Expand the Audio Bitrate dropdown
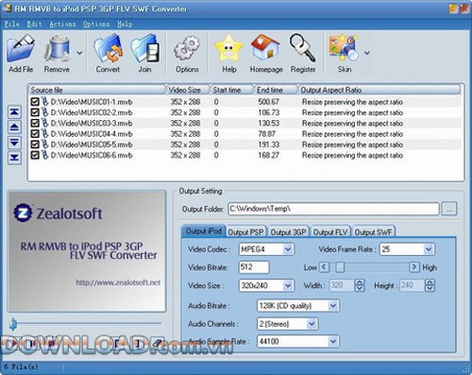Screen dimensions: 472x375 click(x=333, y=305)
